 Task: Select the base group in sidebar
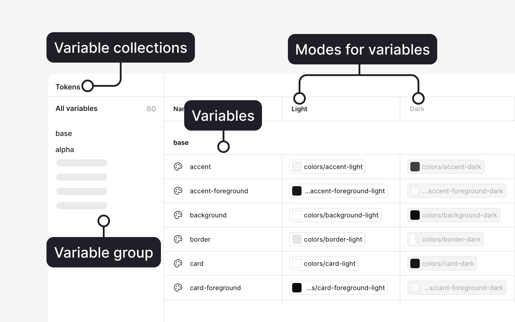pos(64,133)
